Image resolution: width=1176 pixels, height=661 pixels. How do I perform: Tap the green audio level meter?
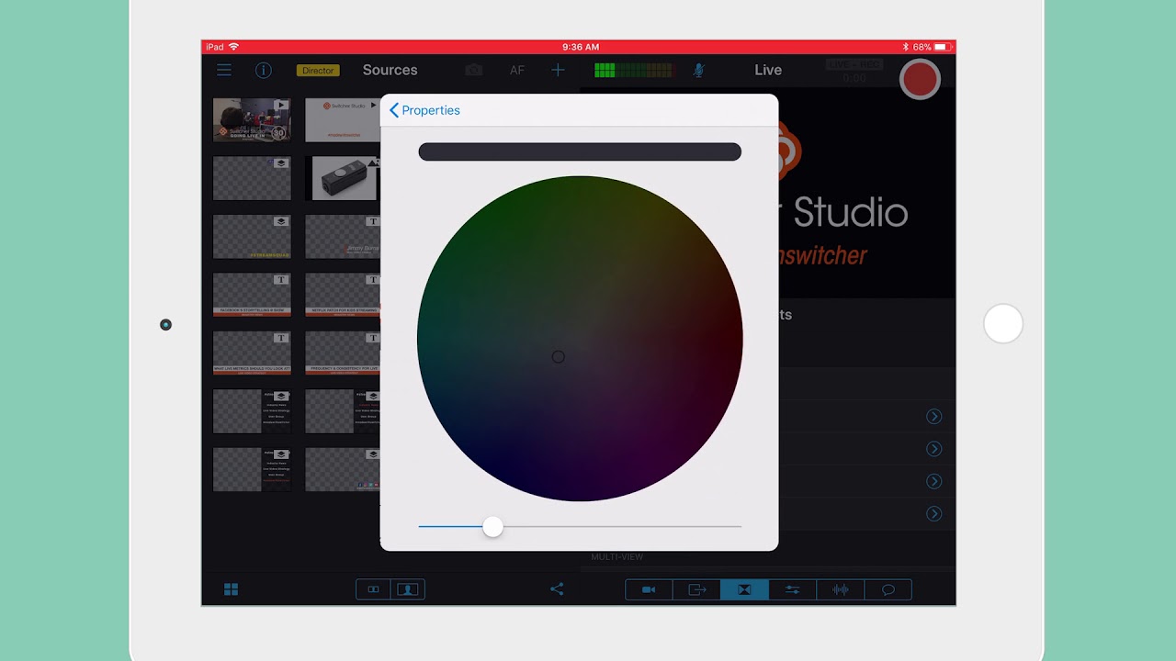point(634,70)
